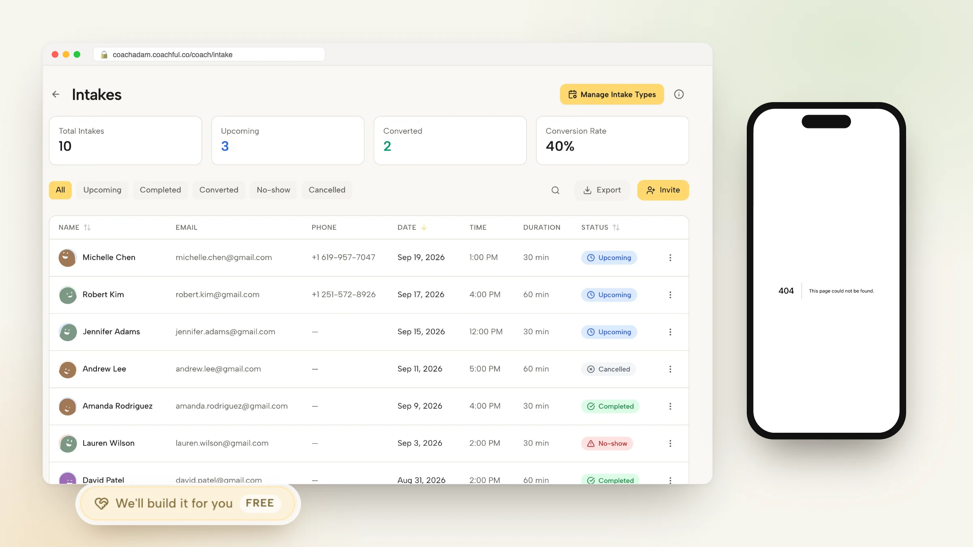Click Completed badge for Amanda Rodriguez
Viewport: 973px width, 547px height.
[x=610, y=406]
